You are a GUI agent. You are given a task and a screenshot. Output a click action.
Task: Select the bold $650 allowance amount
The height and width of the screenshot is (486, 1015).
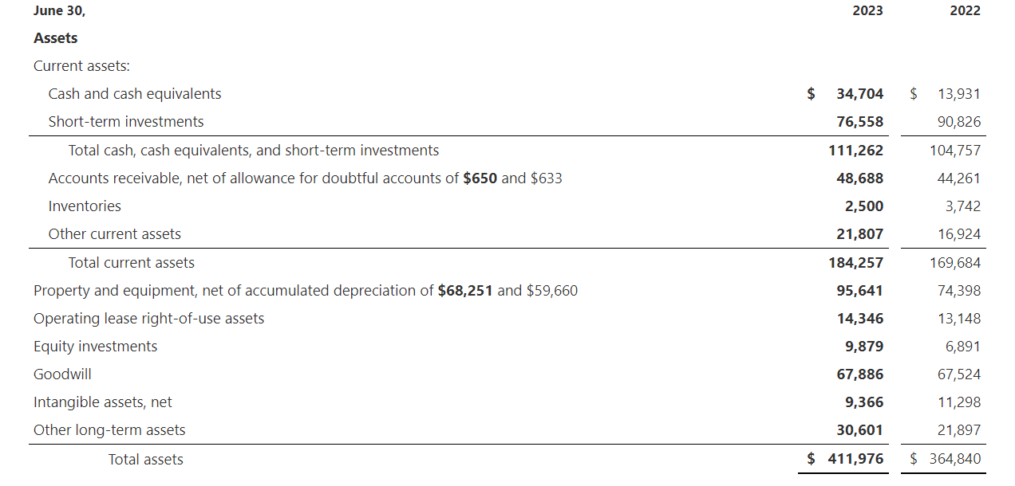[480, 178]
